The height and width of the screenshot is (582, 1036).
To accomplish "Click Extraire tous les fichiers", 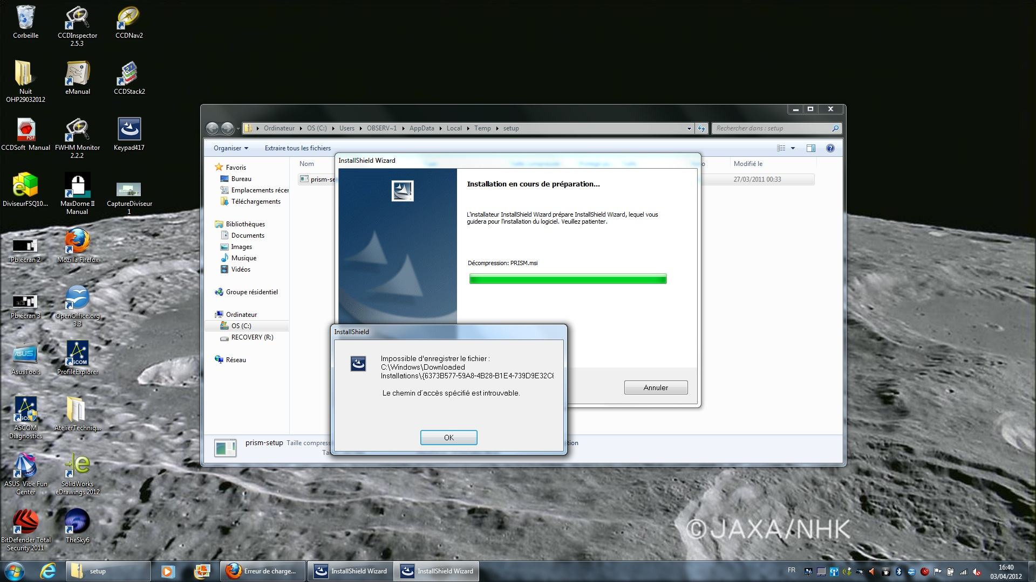I will tap(297, 148).
